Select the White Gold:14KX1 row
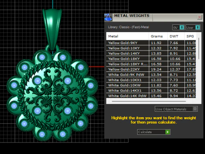This screenshot has height=154, width=205. (x=151, y=91)
